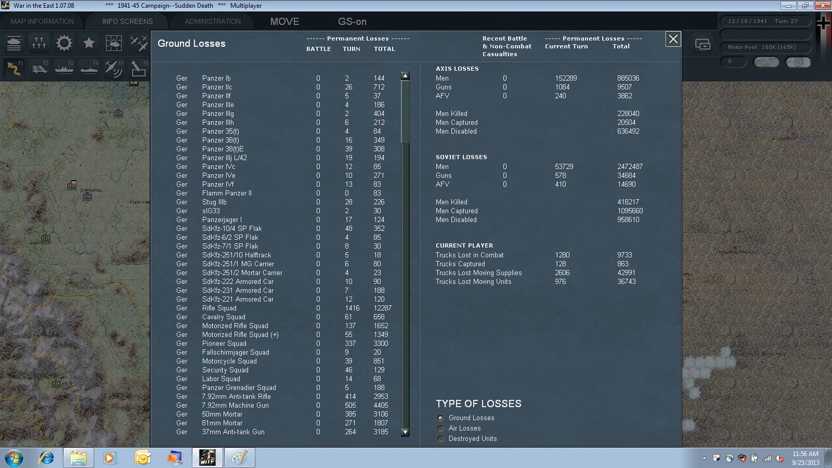The image size is (832, 468).
Task: Click Soviet Men Killed value 418217
Action: (628, 202)
